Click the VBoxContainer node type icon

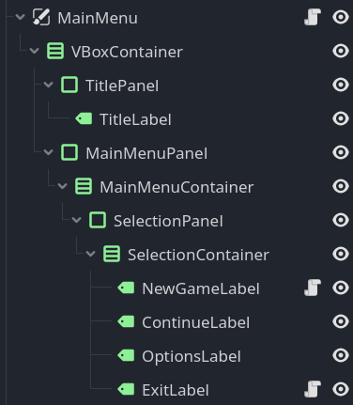pos(55,51)
